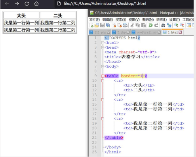
Task: Click the Synchronize scrolling icon
Action: pos(189,25)
